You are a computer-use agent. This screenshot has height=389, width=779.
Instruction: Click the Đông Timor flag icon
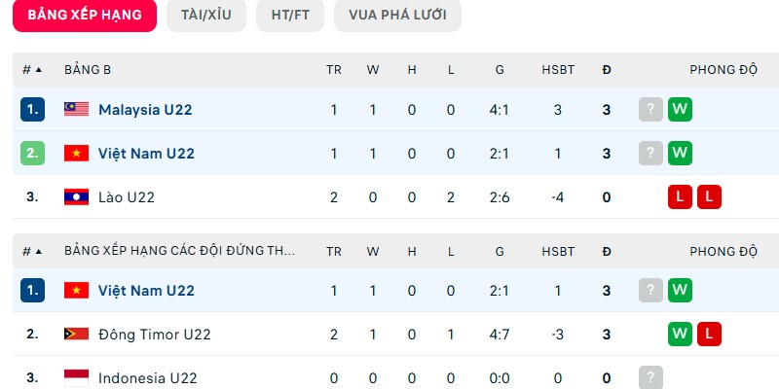(x=76, y=335)
